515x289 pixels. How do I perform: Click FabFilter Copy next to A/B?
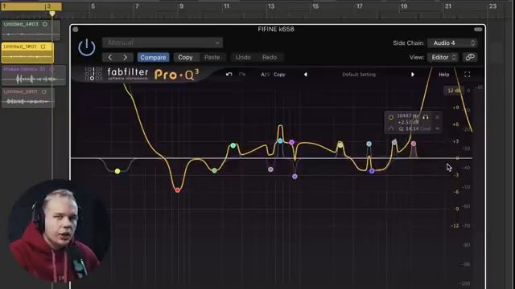[279, 75]
